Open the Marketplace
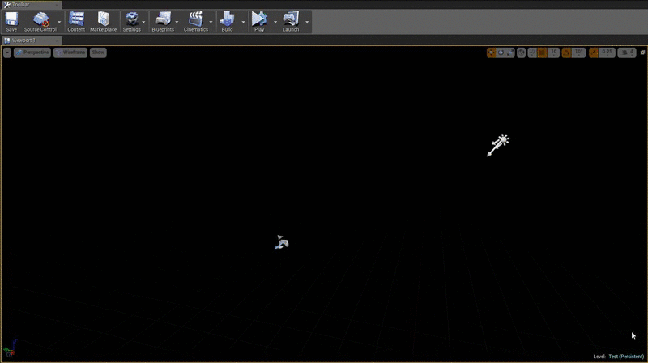Viewport: 648px width, 363px height. [104, 22]
